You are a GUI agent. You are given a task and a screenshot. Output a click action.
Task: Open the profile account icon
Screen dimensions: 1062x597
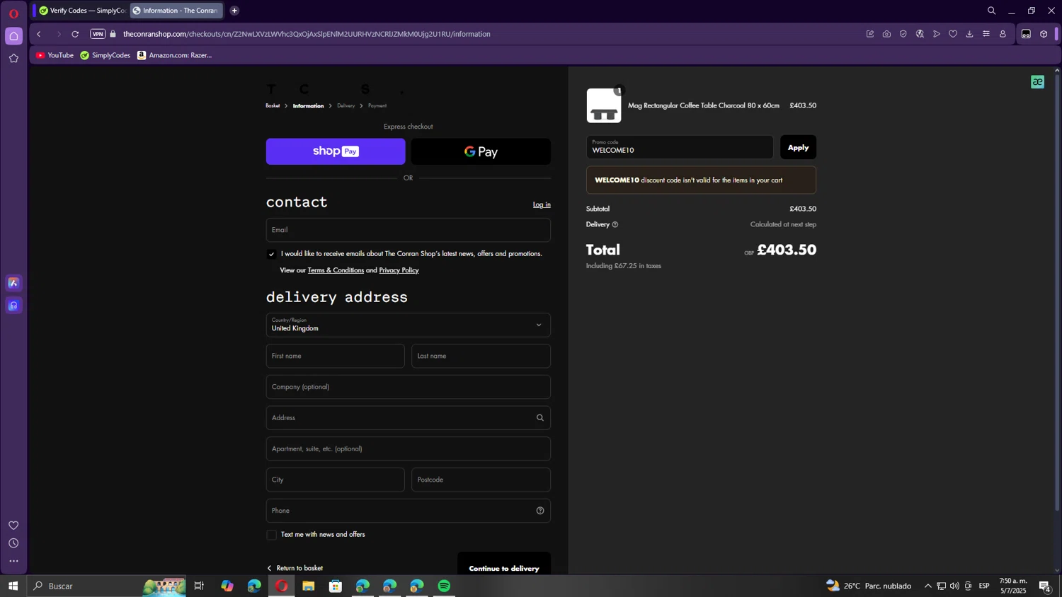1003,34
